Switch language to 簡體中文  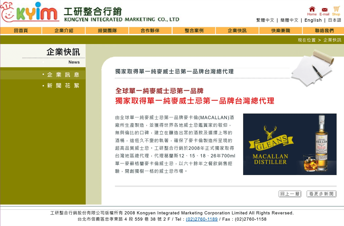click(x=289, y=20)
